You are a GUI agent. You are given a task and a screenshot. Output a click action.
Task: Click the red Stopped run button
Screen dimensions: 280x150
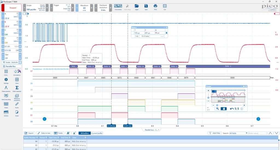(11, 8)
